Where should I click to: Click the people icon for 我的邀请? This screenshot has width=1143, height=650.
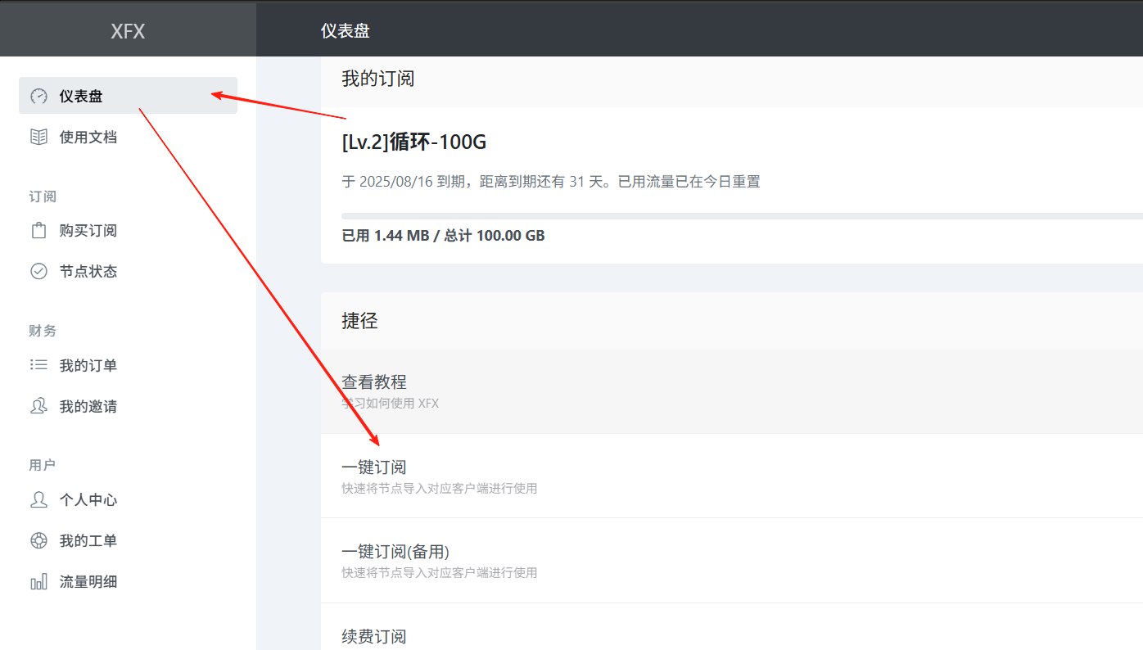pyautogui.click(x=38, y=406)
